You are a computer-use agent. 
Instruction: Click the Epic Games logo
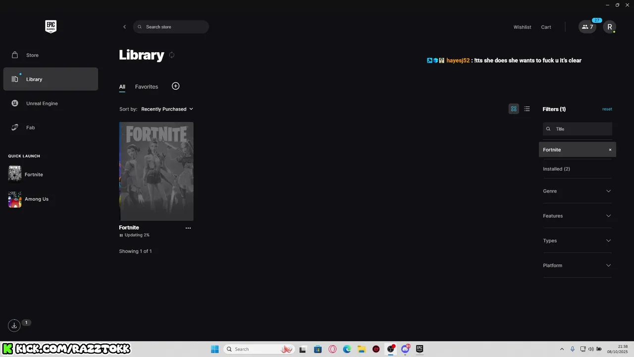51,27
